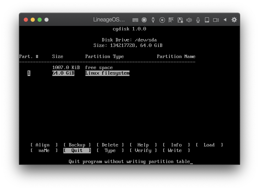Viewport: 259px width, 190px height.
Task: Select the naMe option
Action: [44, 150]
